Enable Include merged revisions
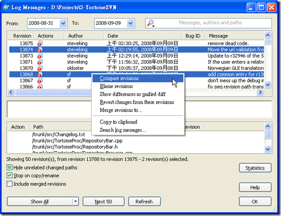Screen dimensions: 281x216 tap(9, 184)
